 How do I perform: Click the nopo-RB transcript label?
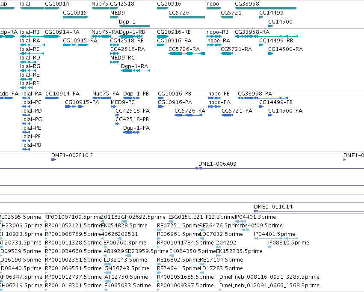pos(218,32)
